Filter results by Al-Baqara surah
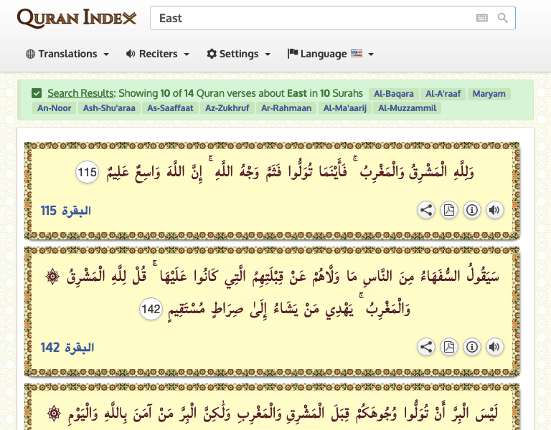The width and height of the screenshot is (551, 430). click(394, 94)
